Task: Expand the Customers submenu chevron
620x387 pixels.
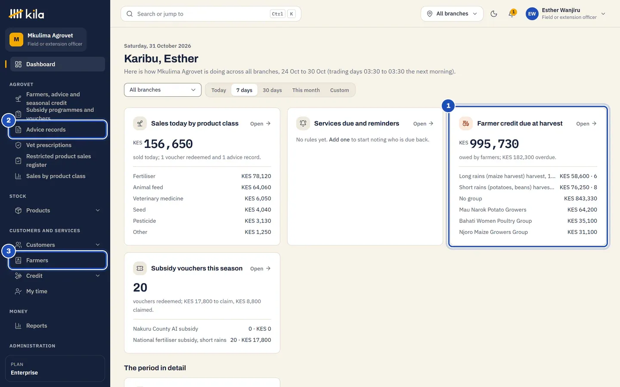Action: click(x=98, y=245)
